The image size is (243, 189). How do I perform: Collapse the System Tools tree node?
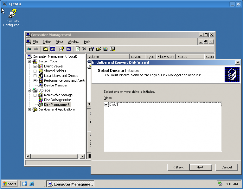click(x=29, y=62)
